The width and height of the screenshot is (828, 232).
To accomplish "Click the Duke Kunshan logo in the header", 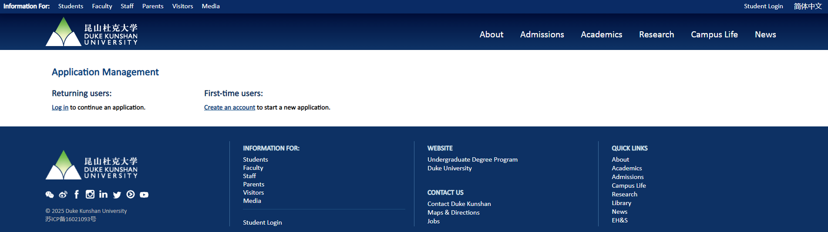I will (x=91, y=32).
